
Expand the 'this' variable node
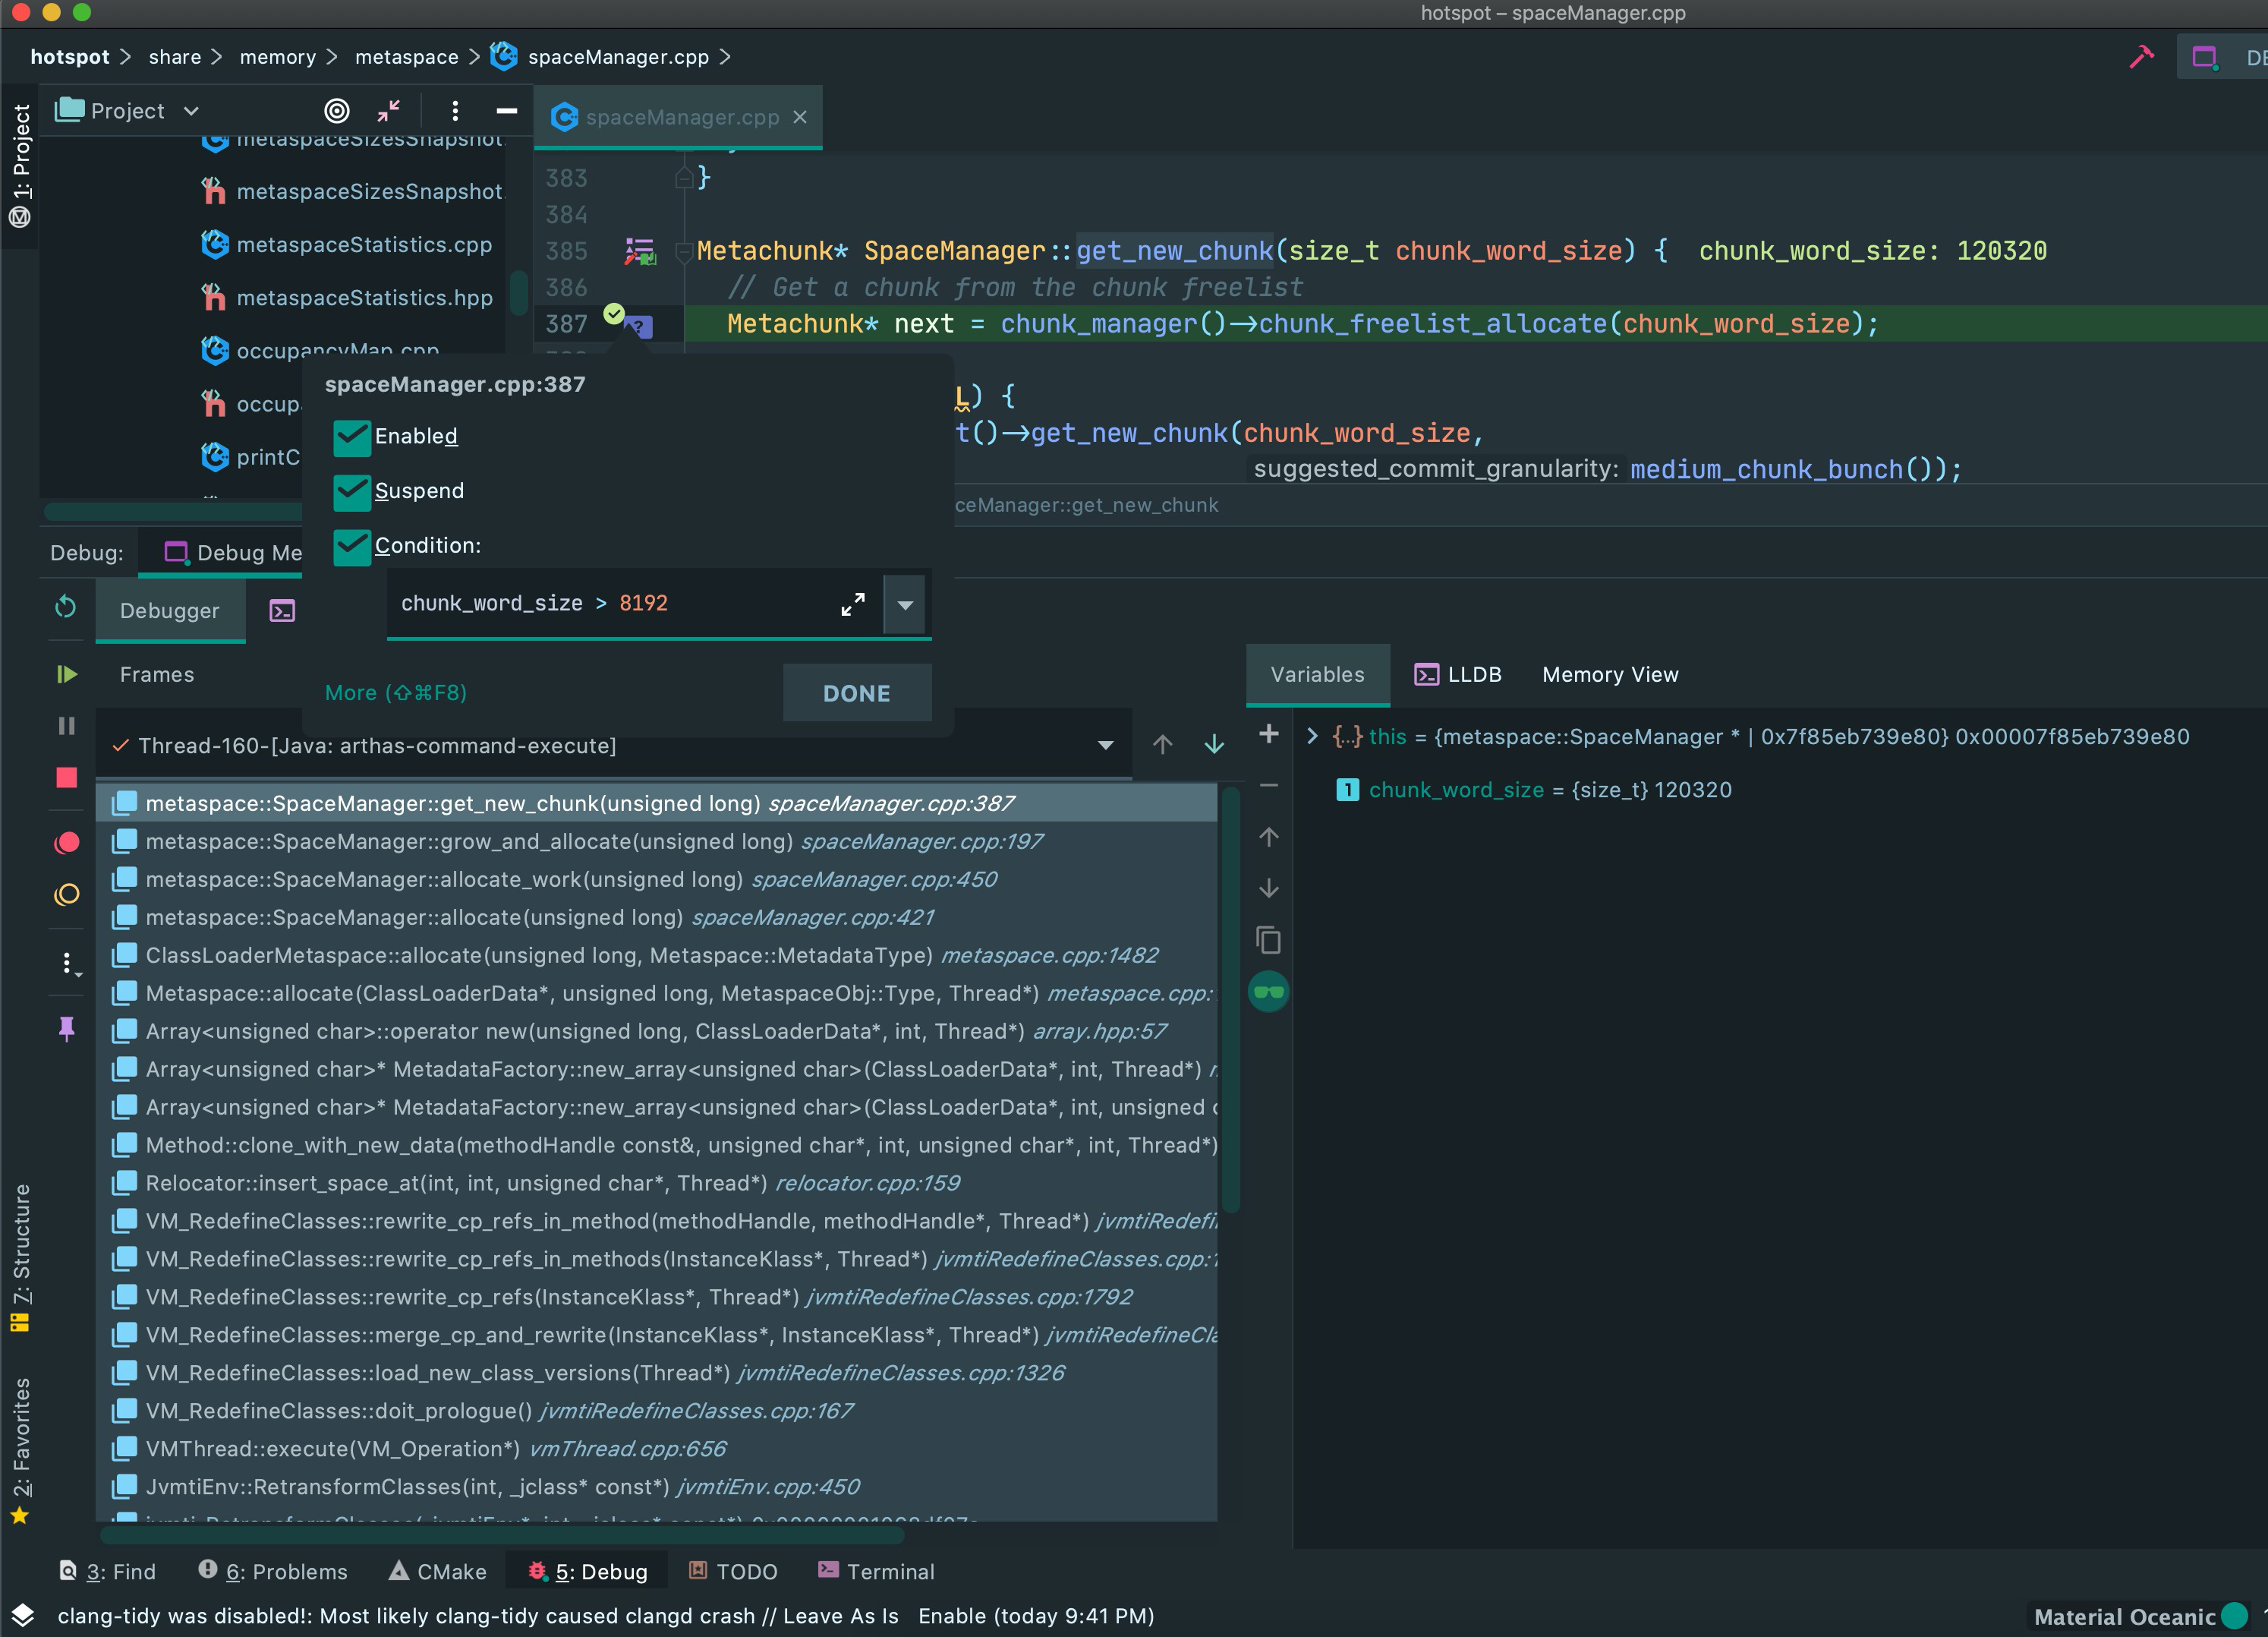1312,736
